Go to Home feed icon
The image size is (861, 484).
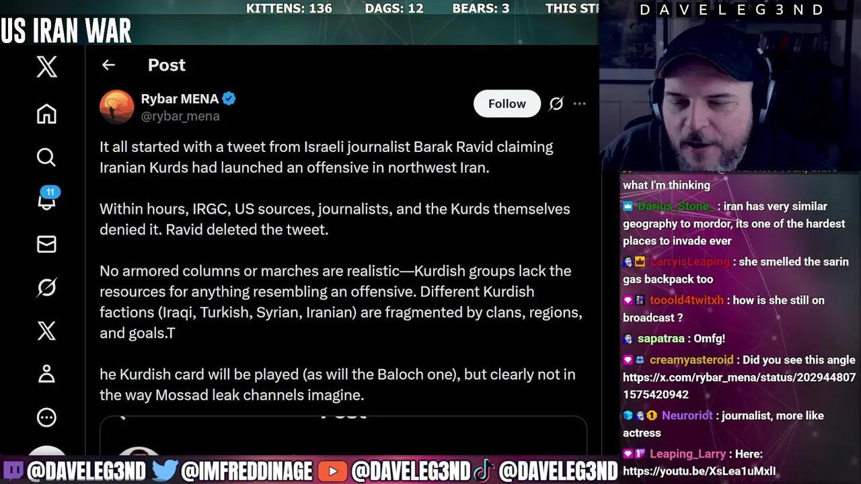click(46, 114)
